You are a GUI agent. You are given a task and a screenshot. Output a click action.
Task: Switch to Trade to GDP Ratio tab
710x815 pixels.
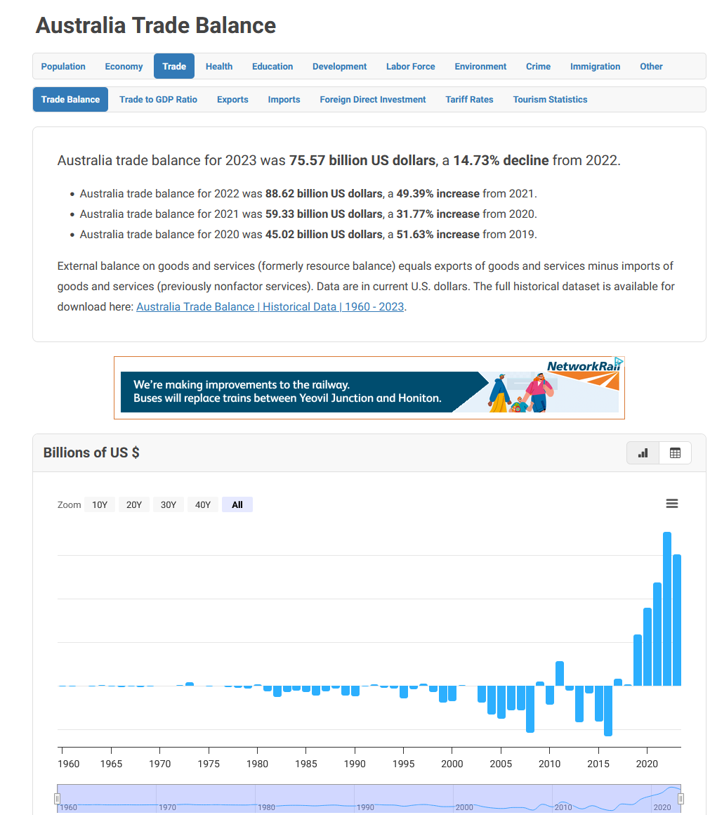coord(158,100)
